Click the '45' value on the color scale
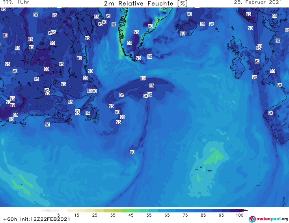The height and width of the screenshot is (223, 289). point(131,215)
